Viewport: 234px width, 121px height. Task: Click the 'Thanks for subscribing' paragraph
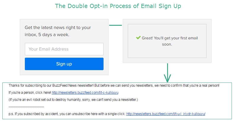point(114,85)
